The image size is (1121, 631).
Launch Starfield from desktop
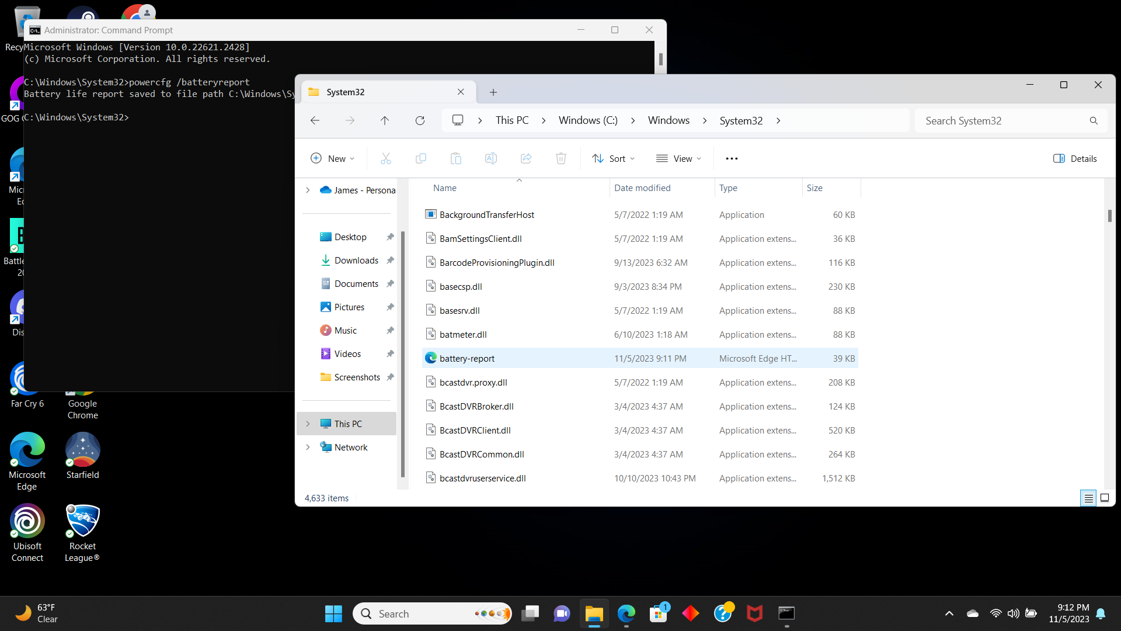click(82, 450)
